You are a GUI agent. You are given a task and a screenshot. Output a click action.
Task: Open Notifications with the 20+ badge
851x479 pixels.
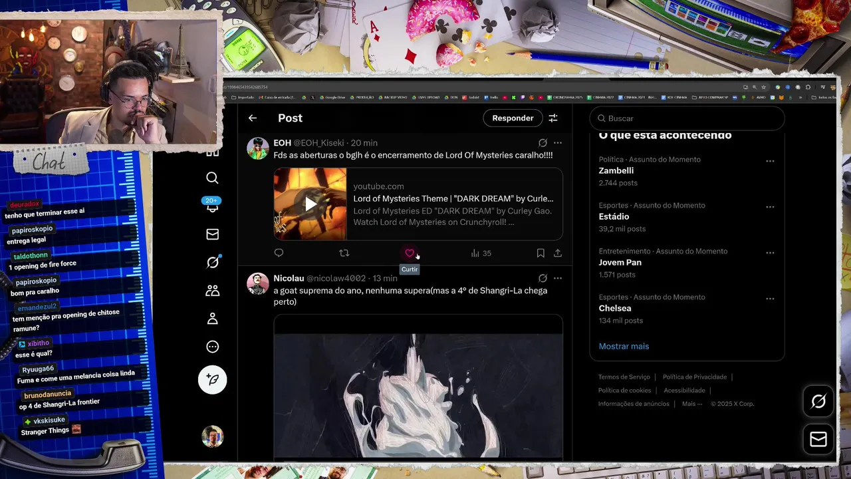click(x=212, y=205)
